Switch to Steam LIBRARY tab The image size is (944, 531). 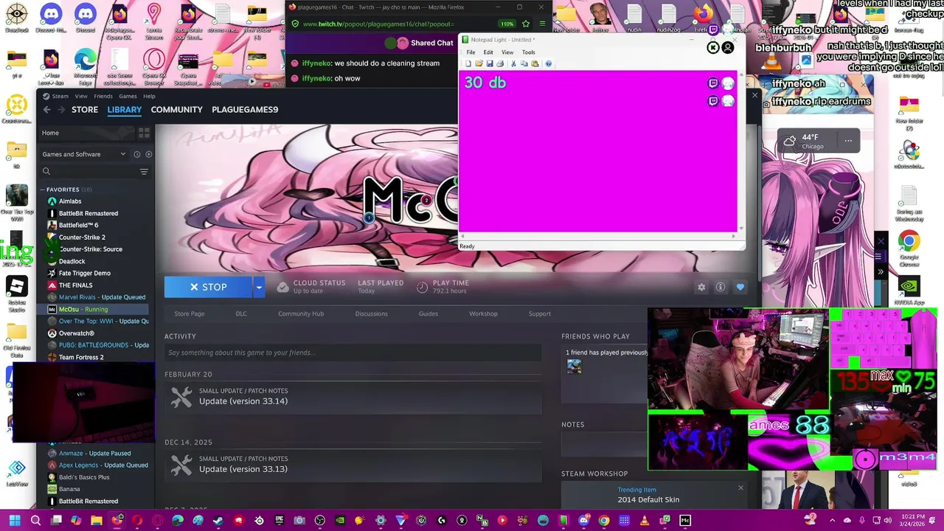[125, 109]
